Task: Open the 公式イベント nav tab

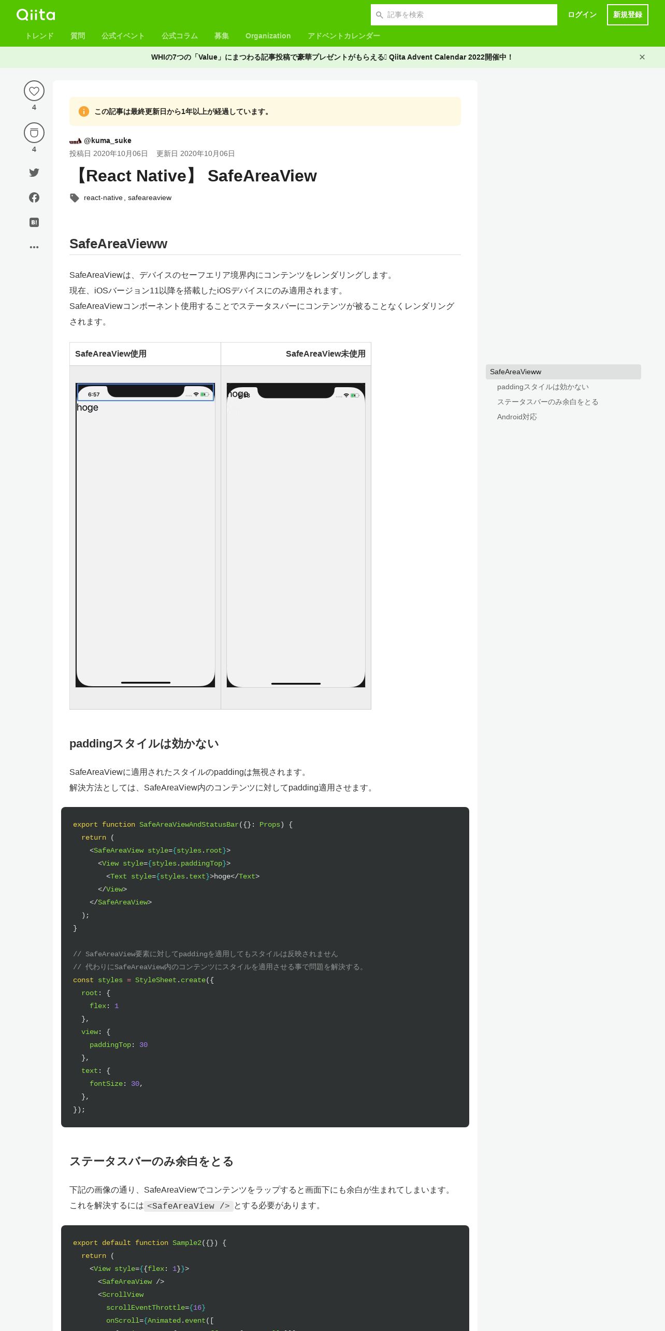Action: pyautogui.click(x=123, y=36)
